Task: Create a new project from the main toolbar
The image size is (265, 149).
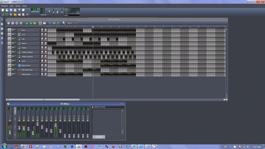Action: [3, 10]
